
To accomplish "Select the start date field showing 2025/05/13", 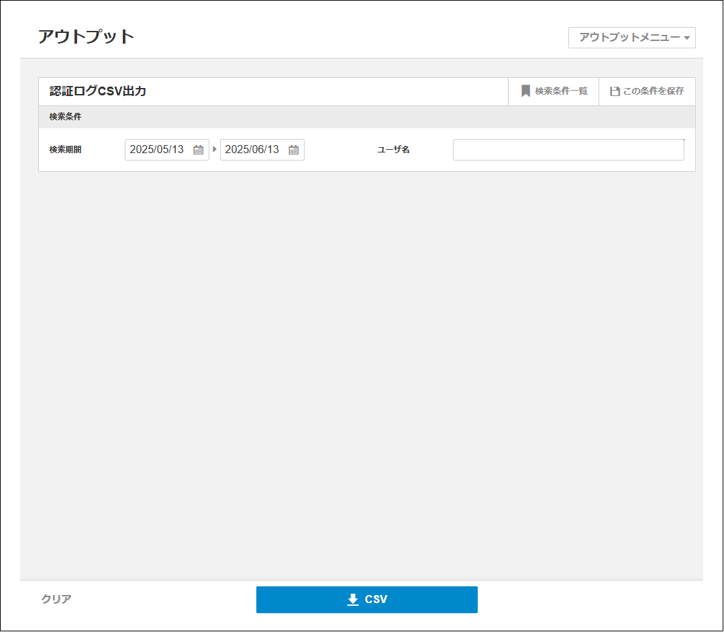I will click(x=161, y=149).
